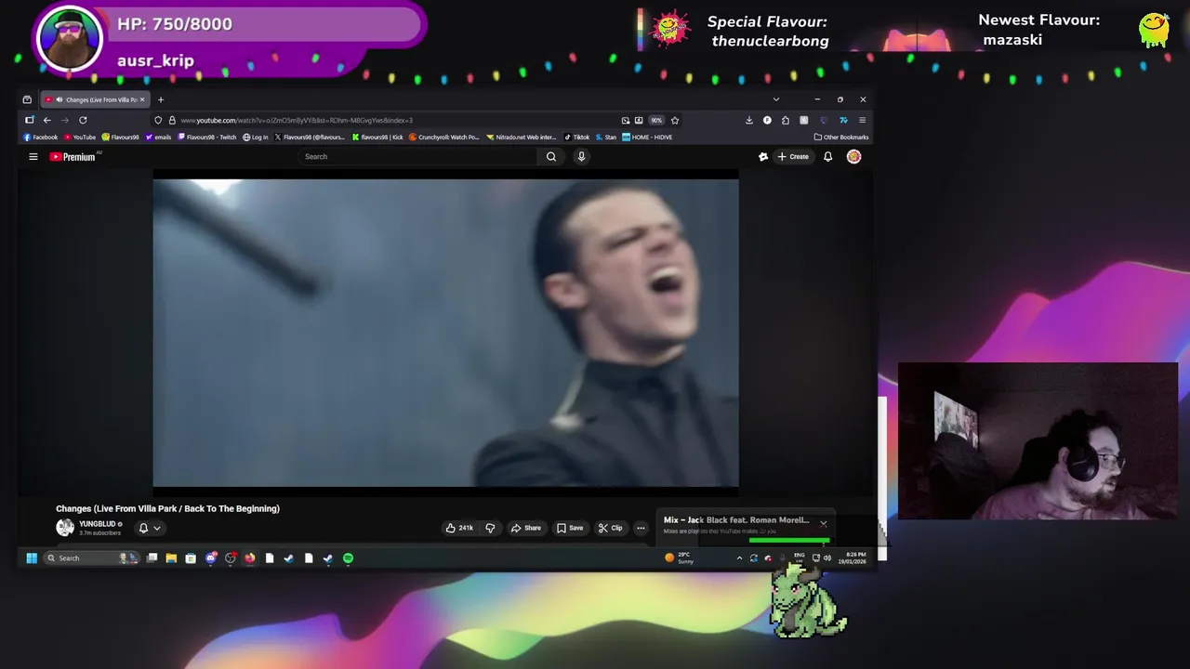Click inside the YouTube Search field
Image resolution: width=1190 pixels, height=669 pixels.
pos(418,157)
